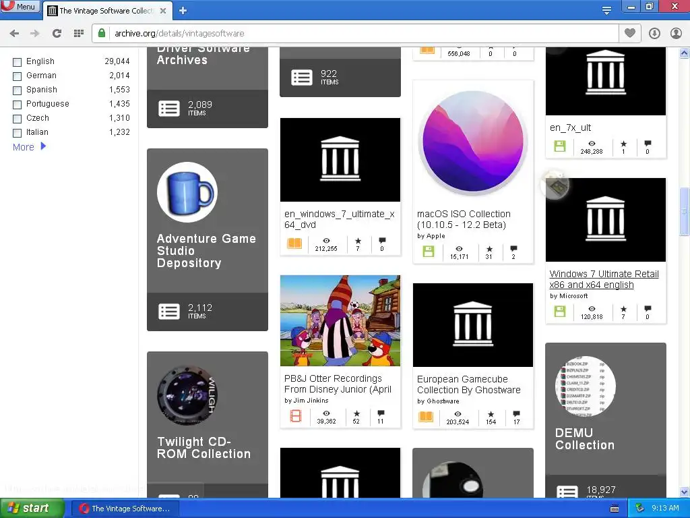Open PB&J Otter Recordings item title
The image size is (690, 518).
point(338,384)
